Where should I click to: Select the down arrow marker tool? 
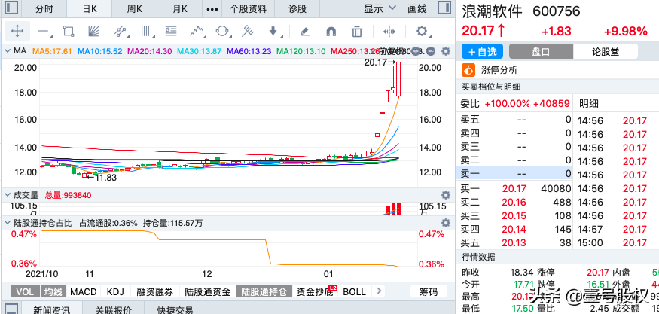point(273,31)
